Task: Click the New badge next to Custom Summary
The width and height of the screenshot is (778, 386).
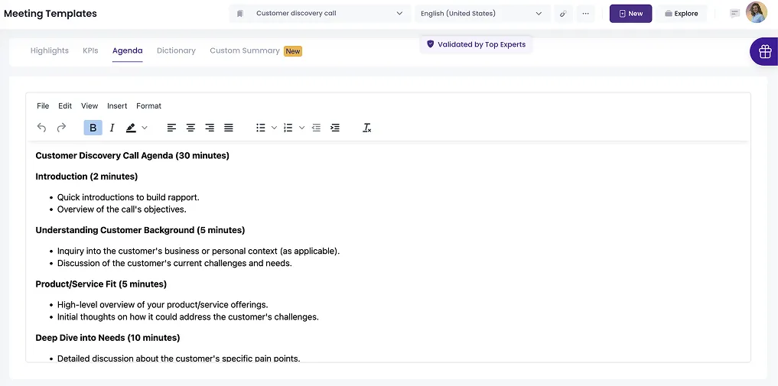Action: point(293,51)
